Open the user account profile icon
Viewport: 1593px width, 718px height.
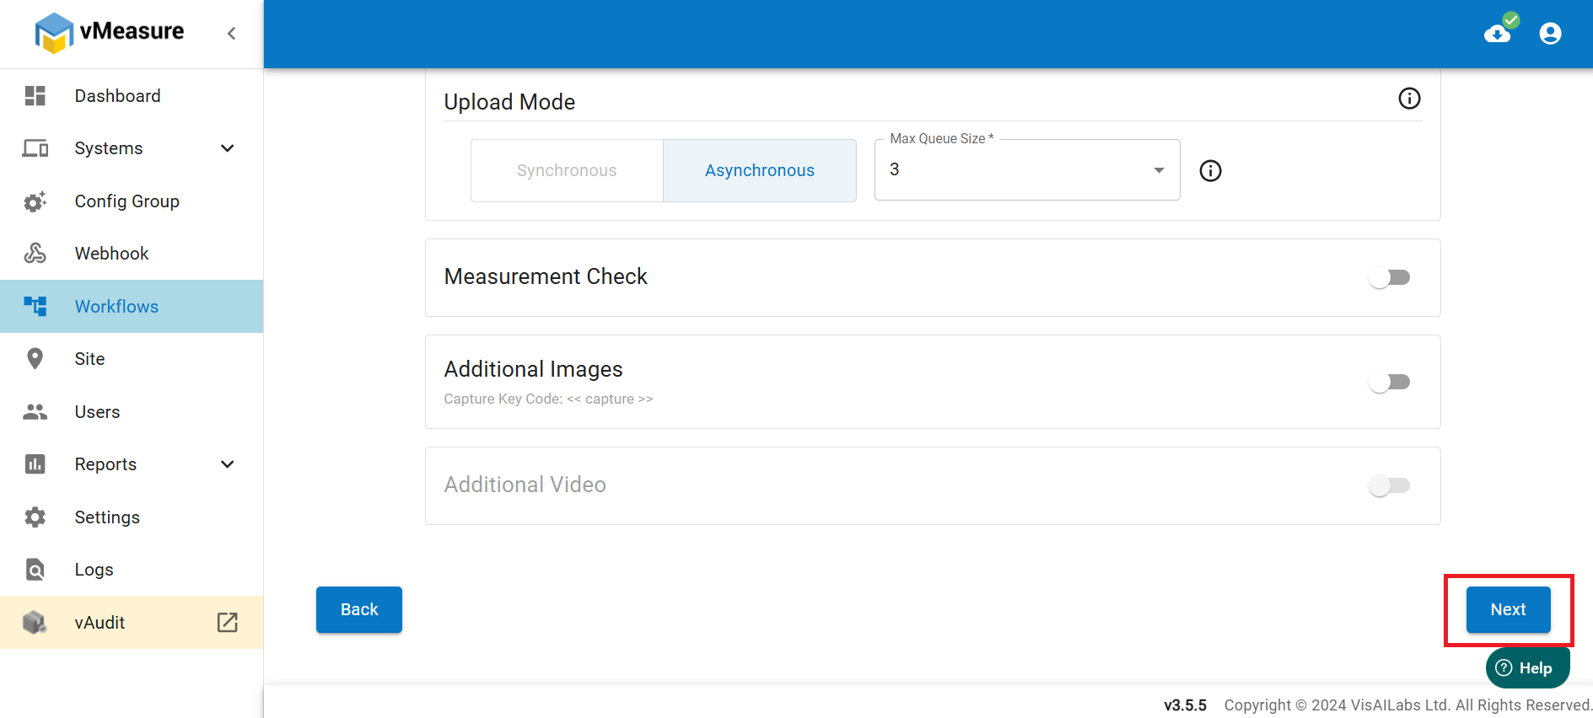coord(1550,34)
